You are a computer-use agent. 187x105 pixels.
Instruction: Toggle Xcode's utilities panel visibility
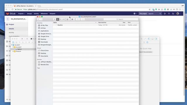[156, 39]
